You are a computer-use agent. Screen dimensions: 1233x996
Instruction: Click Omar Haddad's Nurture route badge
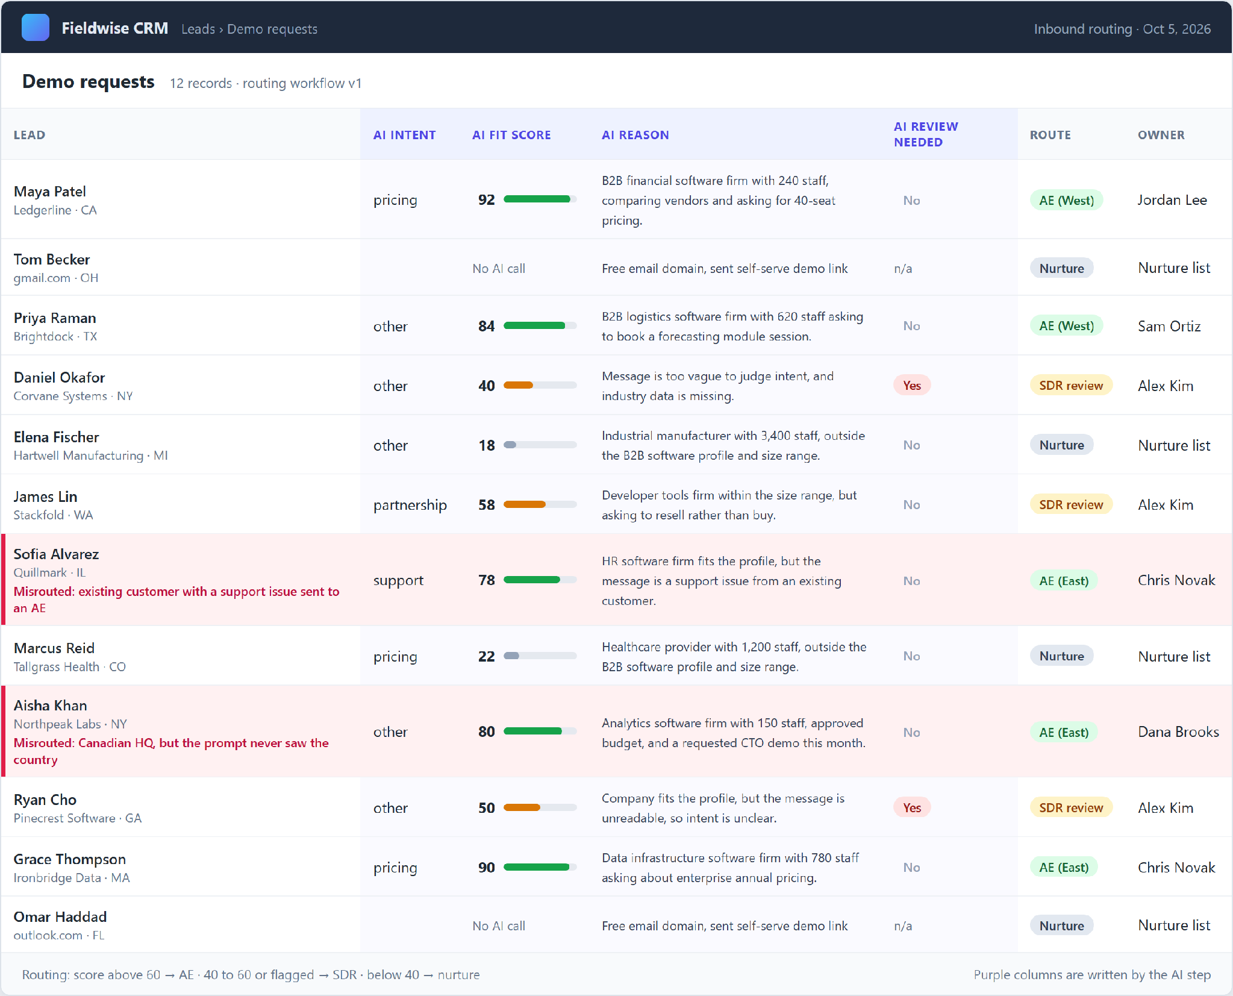1061,926
